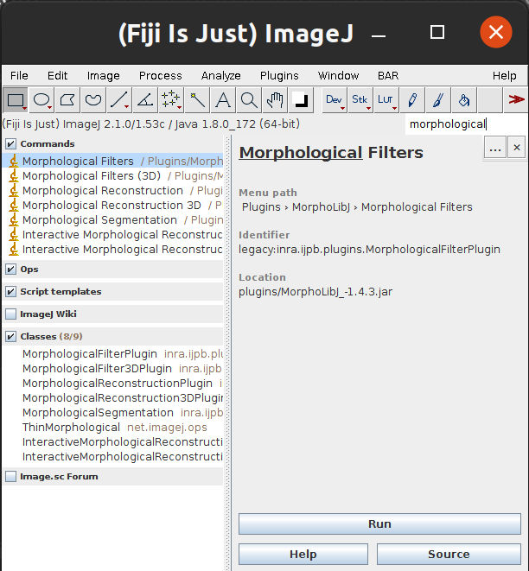Select the Magnifying glass tool
529x571 pixels.
249,100
